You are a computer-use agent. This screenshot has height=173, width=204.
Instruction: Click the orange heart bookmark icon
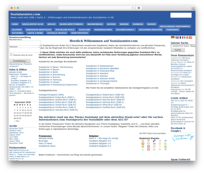pyautogui.click(x=166, y=149)
